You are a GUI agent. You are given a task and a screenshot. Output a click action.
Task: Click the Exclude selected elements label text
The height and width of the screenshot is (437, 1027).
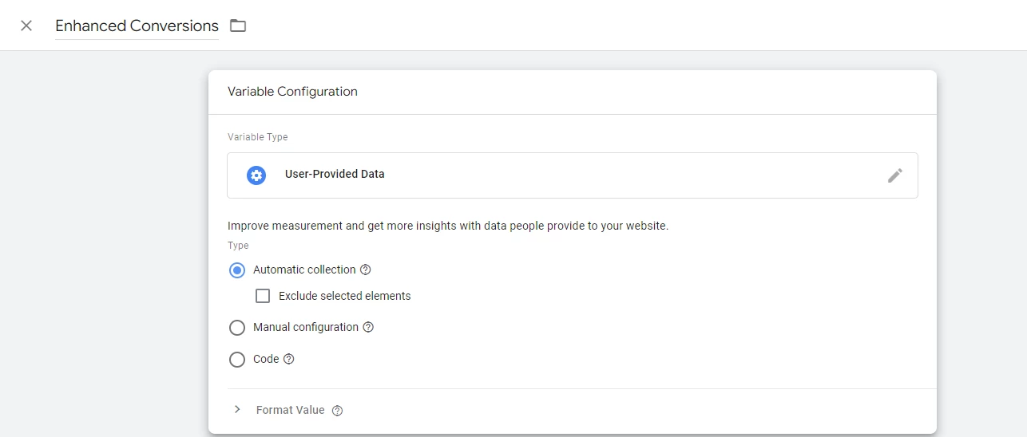click(344, 296)
